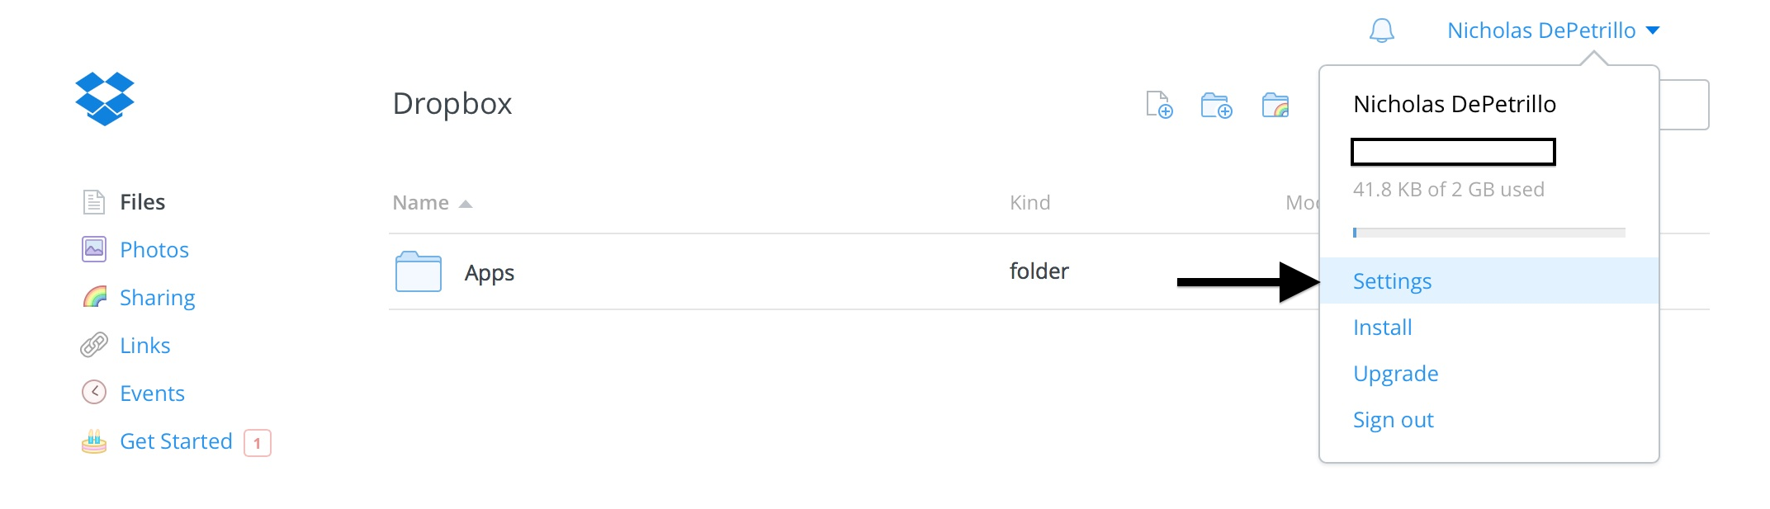Screen dimensions: 1770x509
Task: Click the Kind column header
Action: (1029, 203)
